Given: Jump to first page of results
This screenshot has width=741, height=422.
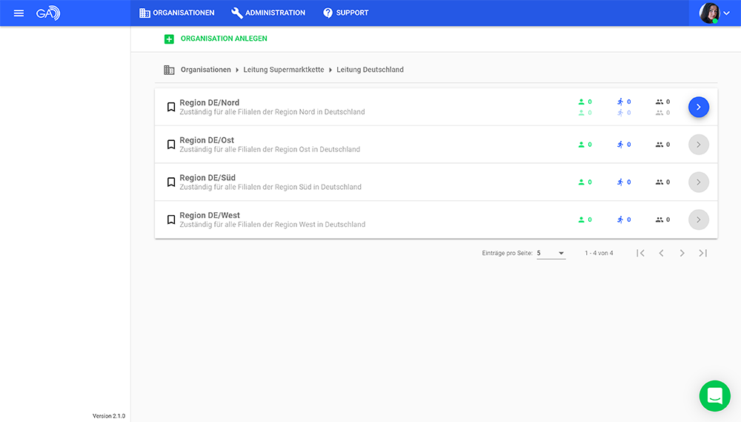Looking at the screenshot, I should click(x=640, y=254).
